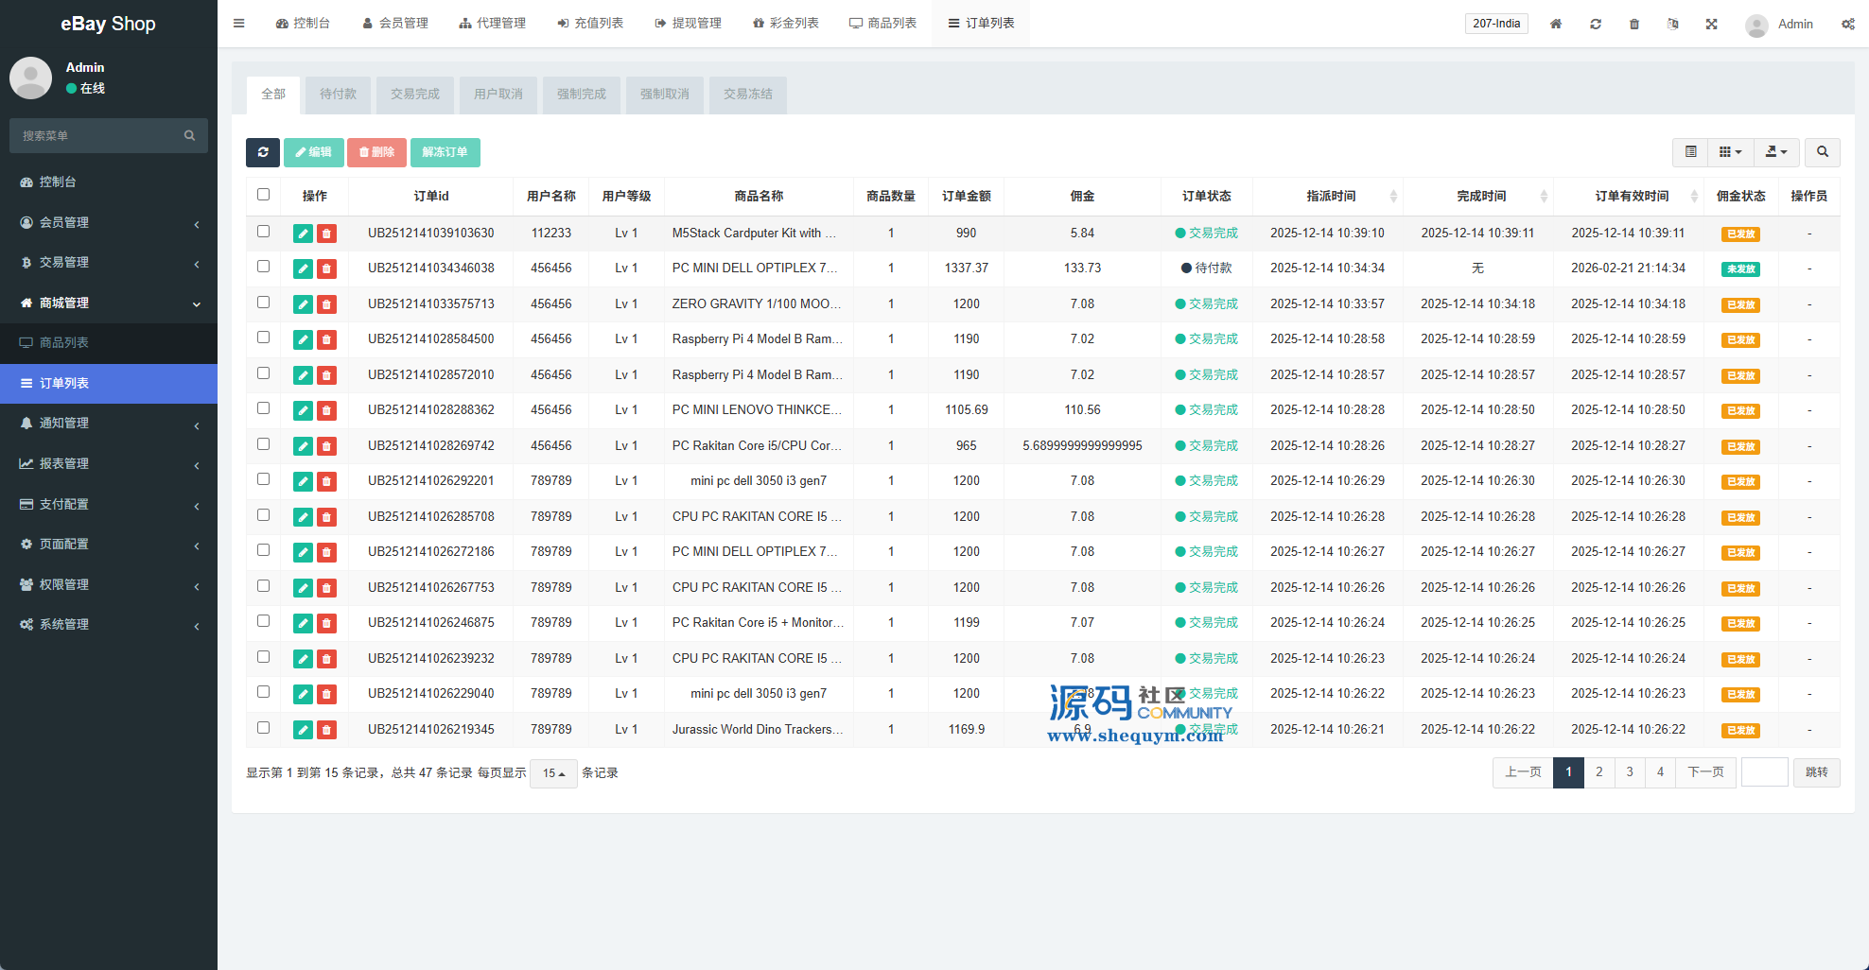1869x970 pixels.
Task: Click red delete icon for order UB2512141034346038
Action: [326, 269]
